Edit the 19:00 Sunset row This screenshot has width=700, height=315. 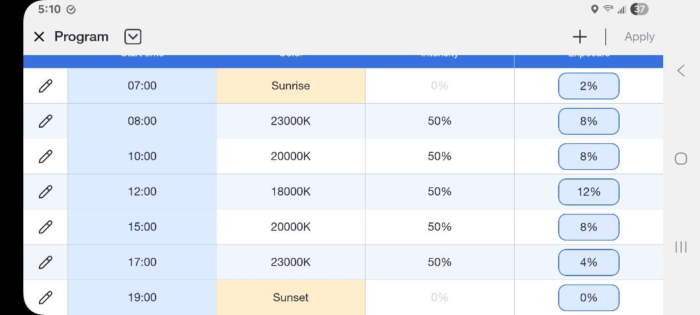click(45, 297)
